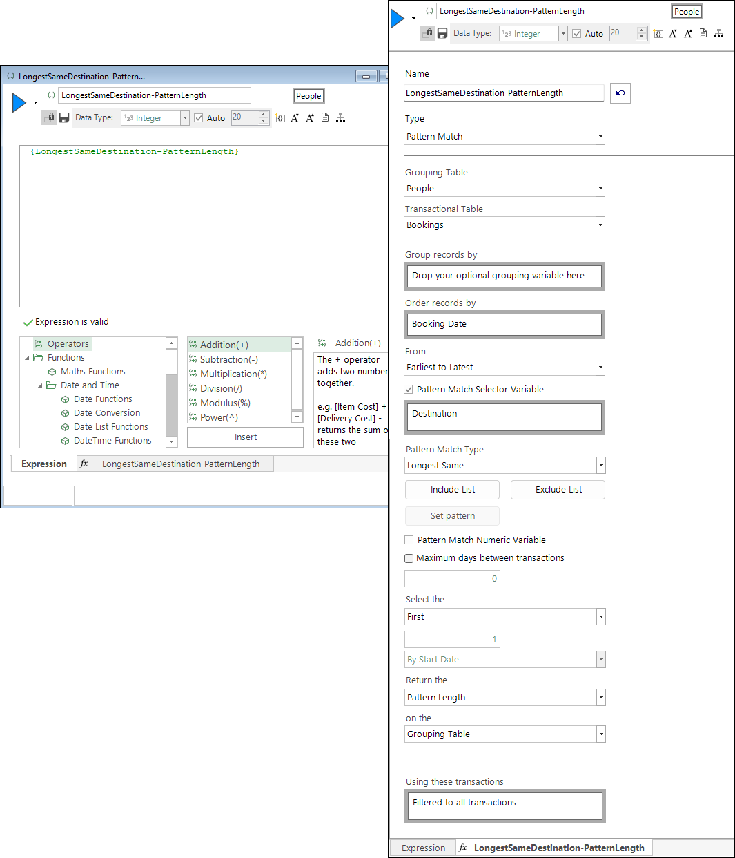Toggle Auto checkbox in left window
This screenshot has height=858, width=735.
199,118
